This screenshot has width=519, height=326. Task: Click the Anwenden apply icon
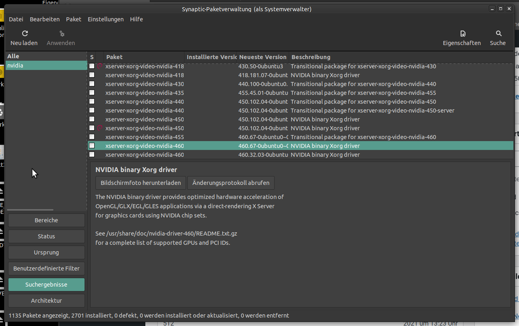(x=62, y=34)
